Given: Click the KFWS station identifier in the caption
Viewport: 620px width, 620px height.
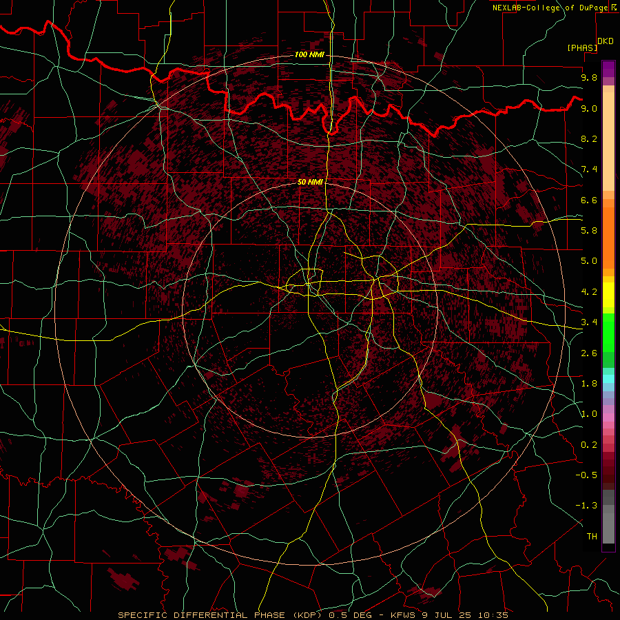Looking at the screenshot, I should tap(403, 615).
